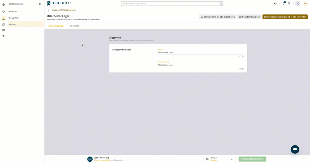Collapse the Personen-Menü sidebar panel
The image size is (310, 163).
click(40, 4)
